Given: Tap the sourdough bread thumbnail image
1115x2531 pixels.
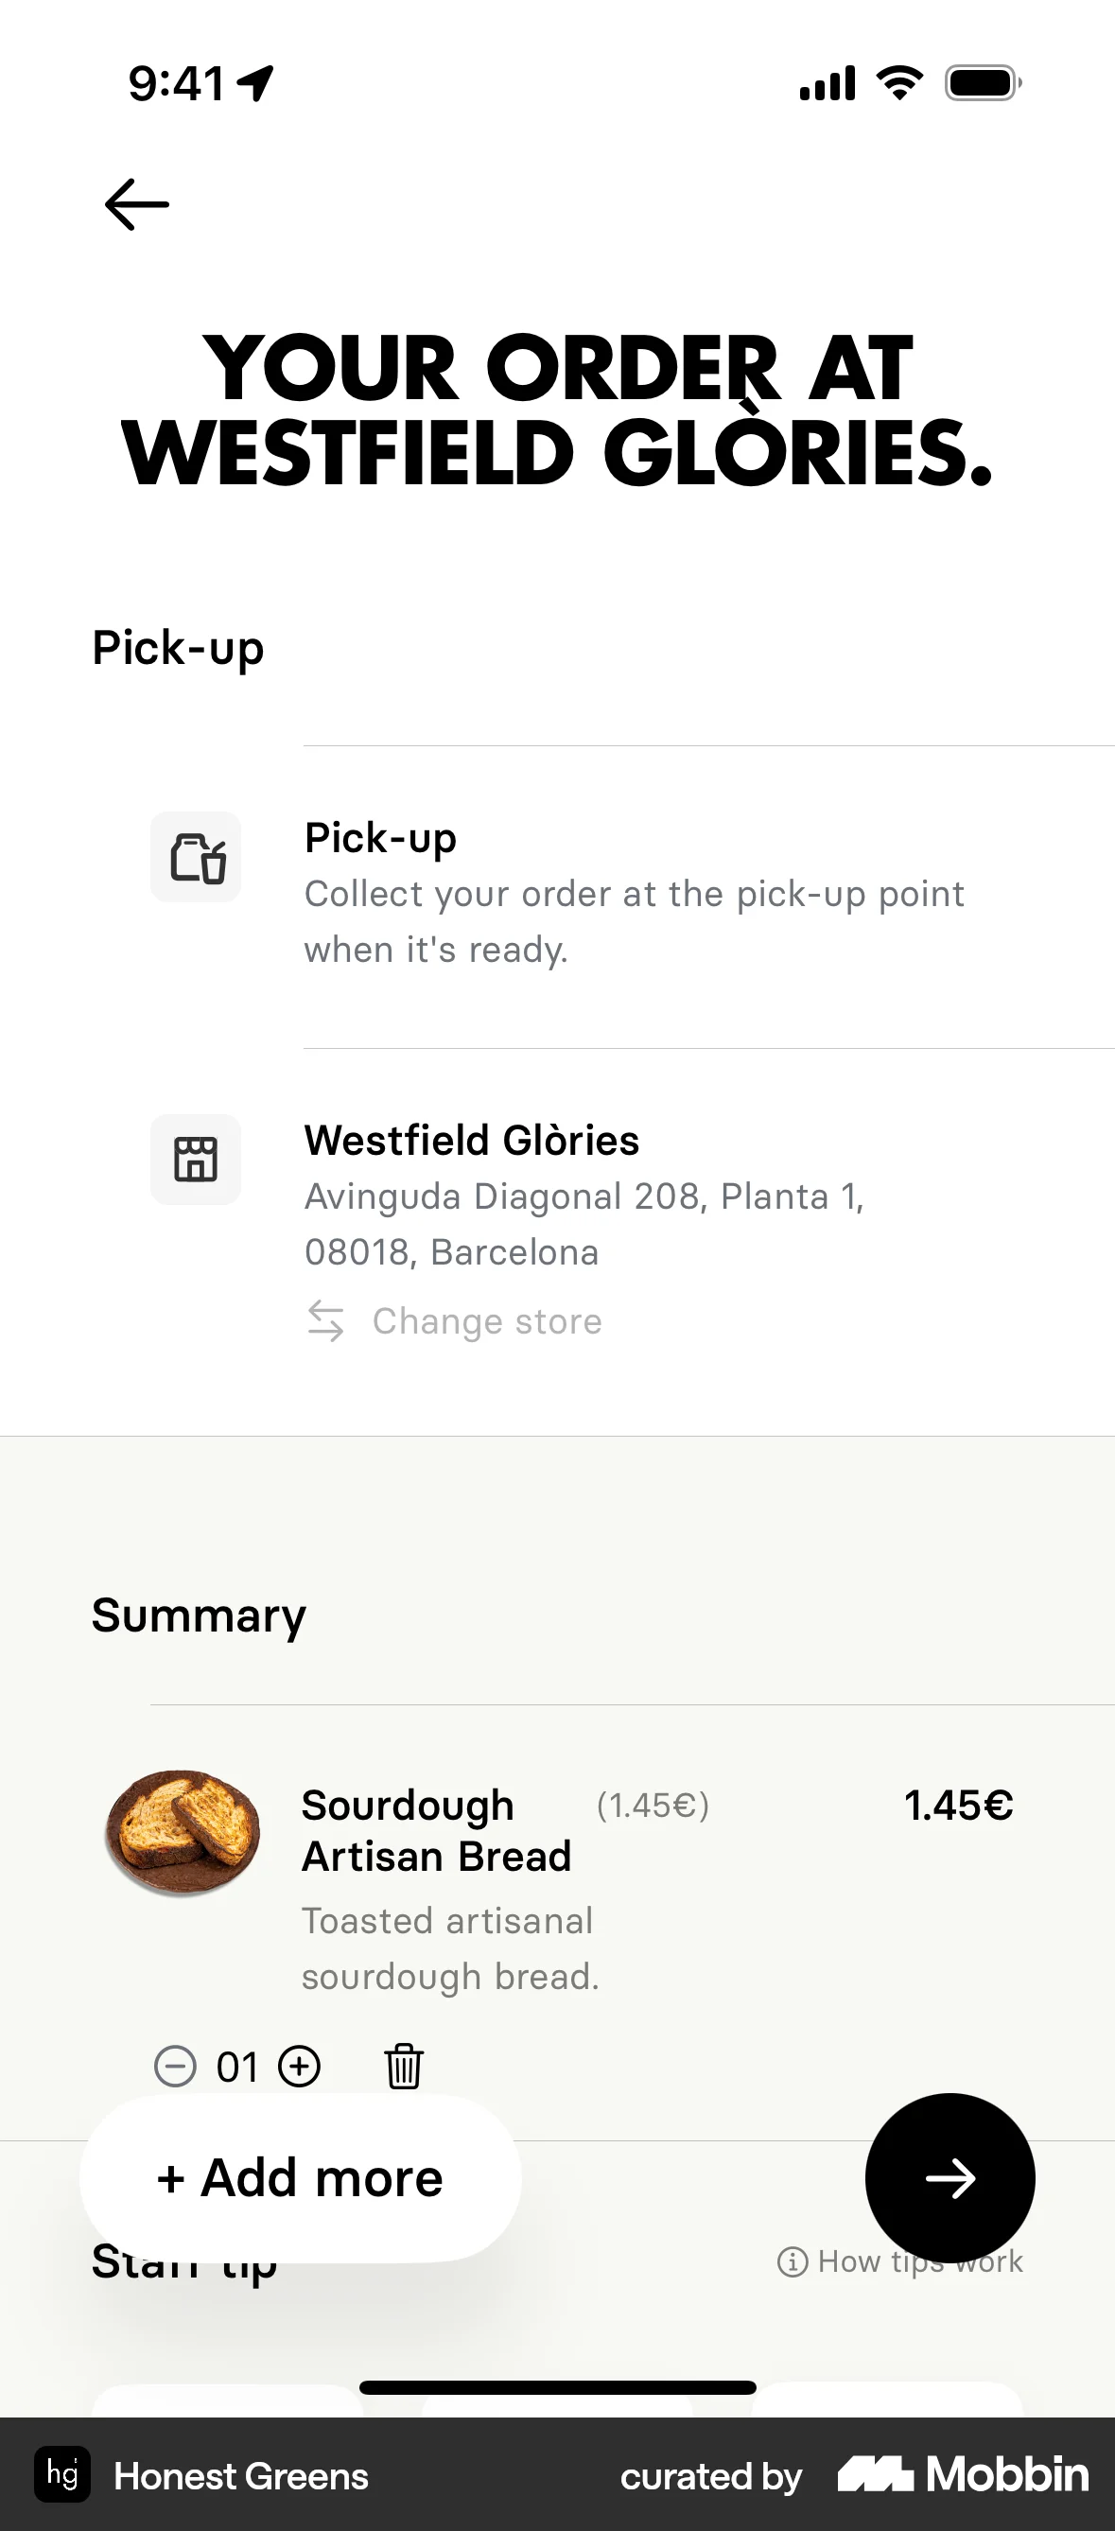Looking at the screenshot, I should click(x=183, y=1831).
